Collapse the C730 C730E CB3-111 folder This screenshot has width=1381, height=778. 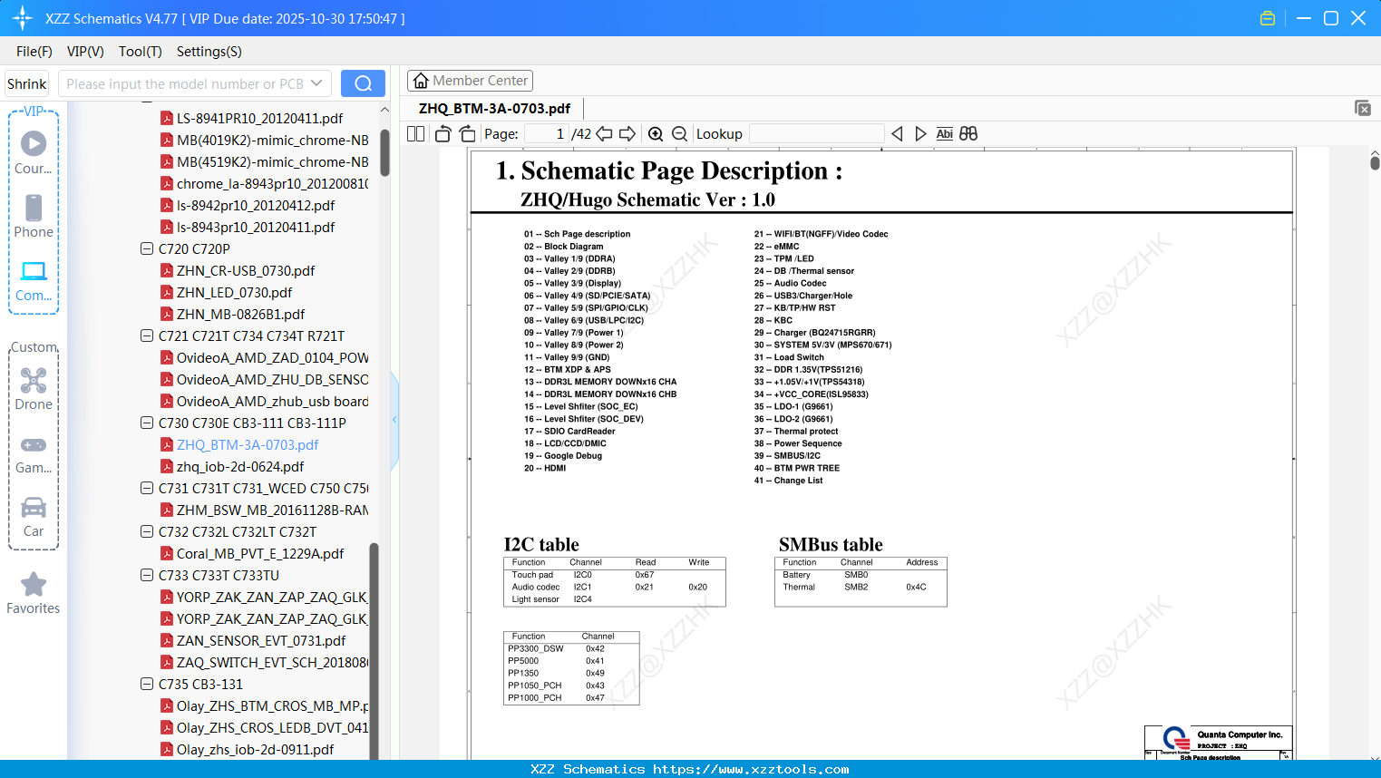pyautogui.click(x=147, y=423)
